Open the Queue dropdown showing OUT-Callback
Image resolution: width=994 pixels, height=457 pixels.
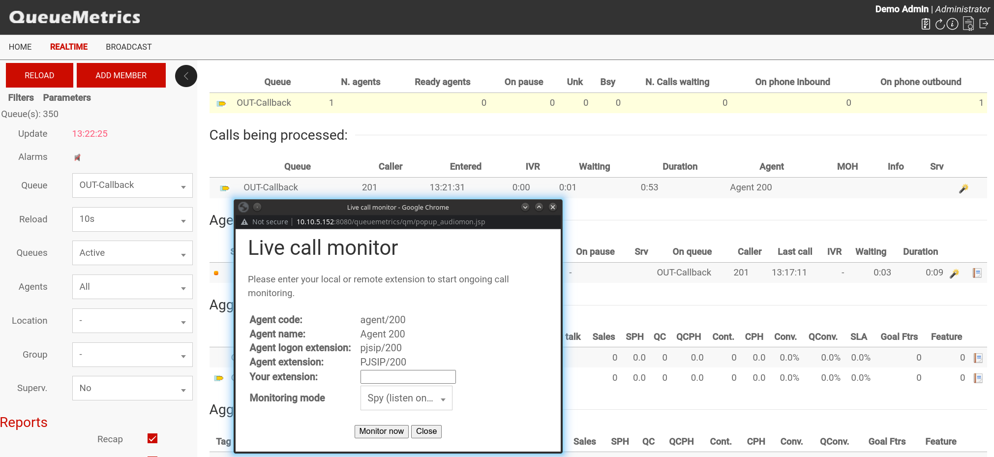[x=132, y=185]
